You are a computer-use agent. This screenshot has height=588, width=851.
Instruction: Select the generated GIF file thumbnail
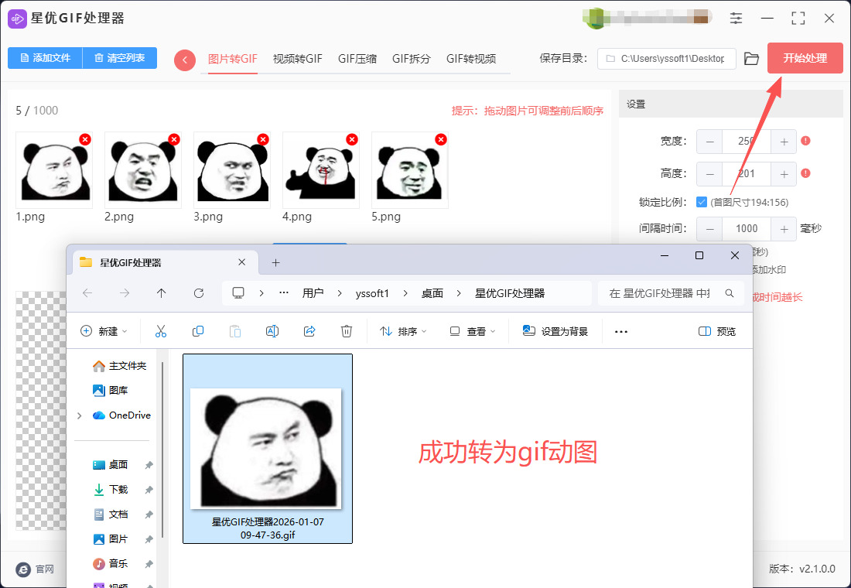(x=268, y=449)
